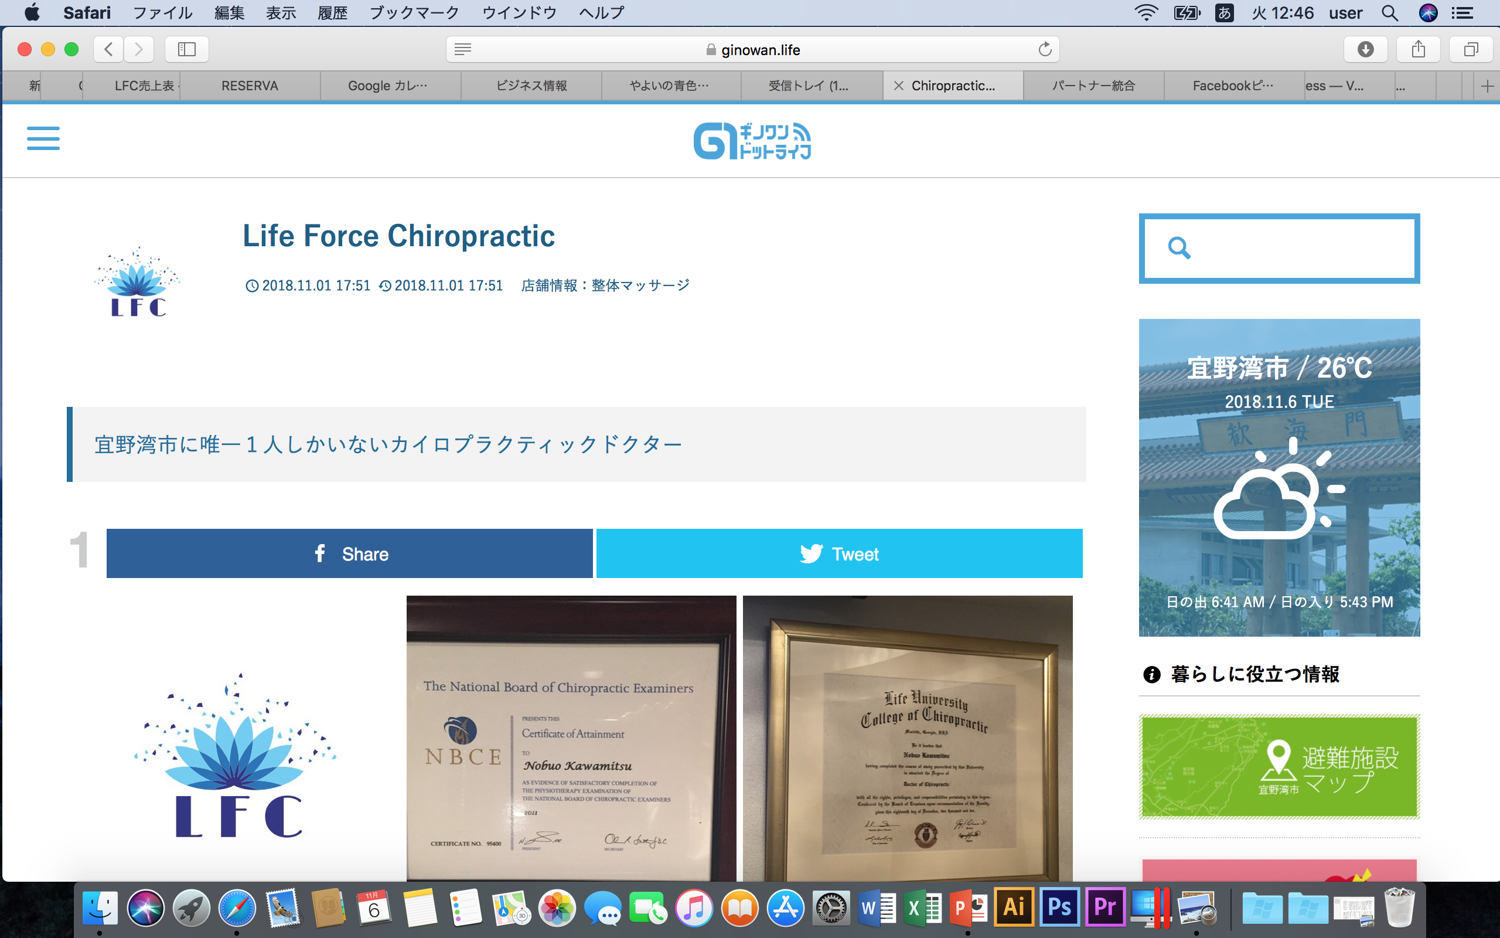The image size is (1500, 938).
Task: Open the Life Force Chiropractic title
Action: point(398,236)
